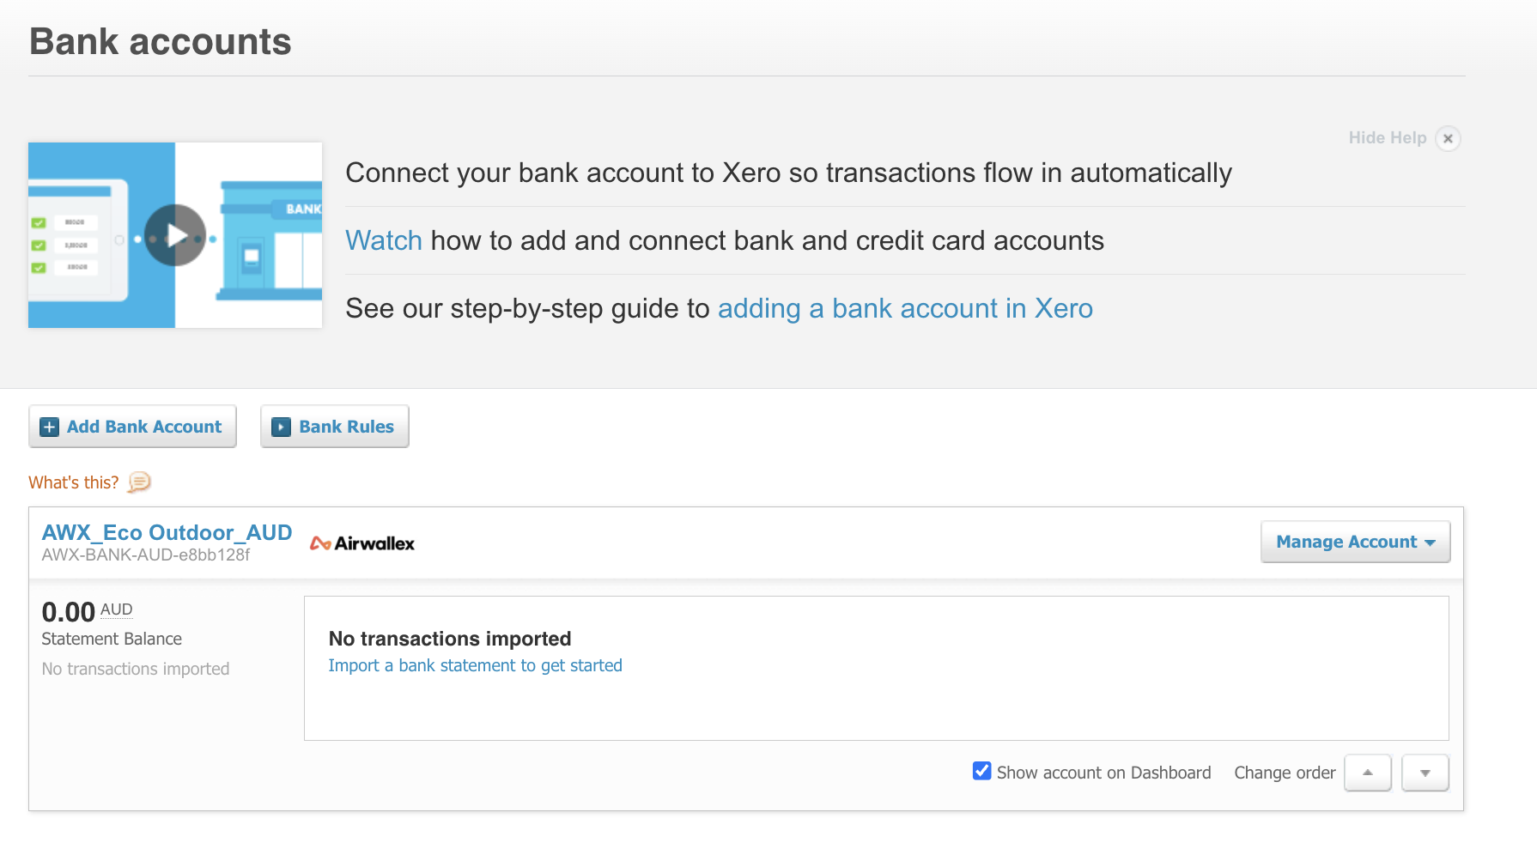Click the arrow icon on Bank Rules
Screen dimensions: 1537x867
(x=281, y=427)
